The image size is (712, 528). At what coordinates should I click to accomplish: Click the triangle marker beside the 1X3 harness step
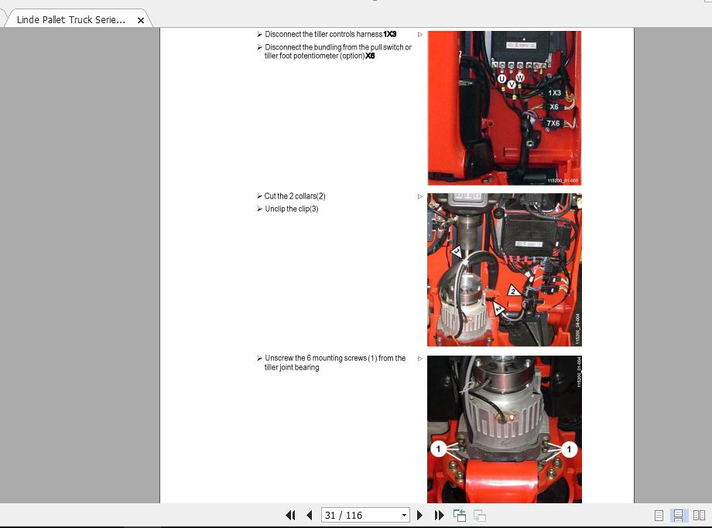pos(420,35)
